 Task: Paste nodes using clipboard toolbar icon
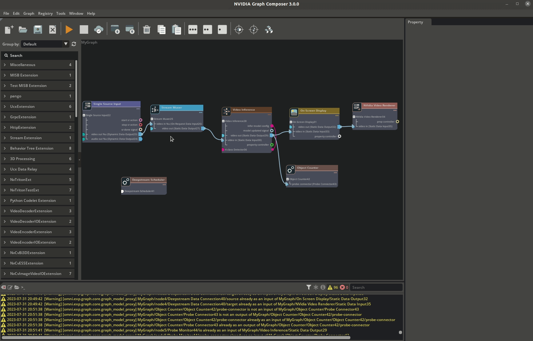[x=176, y=29]
